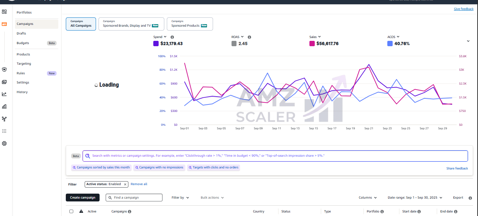Select 'Campaigns with no impressions' suggestion

[x=159, y=167]
